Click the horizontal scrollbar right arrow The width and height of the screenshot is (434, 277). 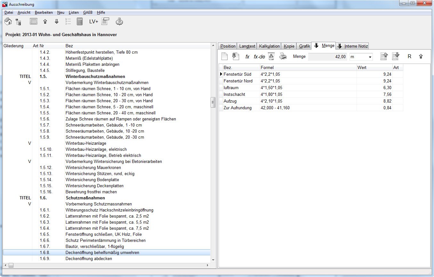click(208, 265)
